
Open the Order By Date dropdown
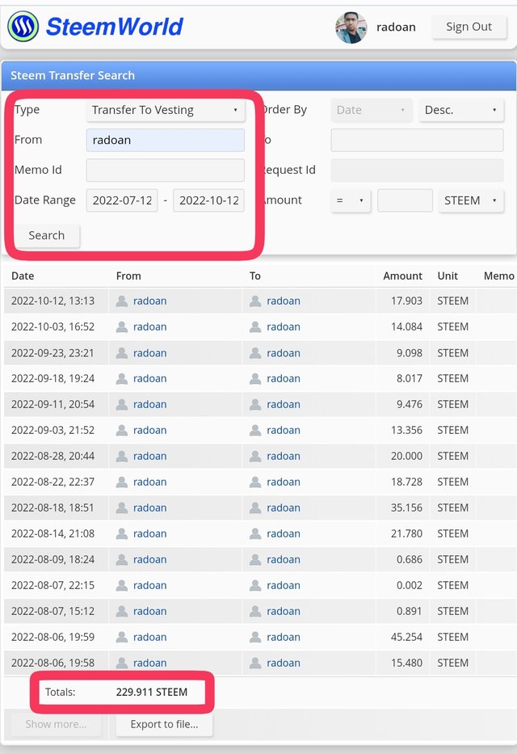point(371,110)
